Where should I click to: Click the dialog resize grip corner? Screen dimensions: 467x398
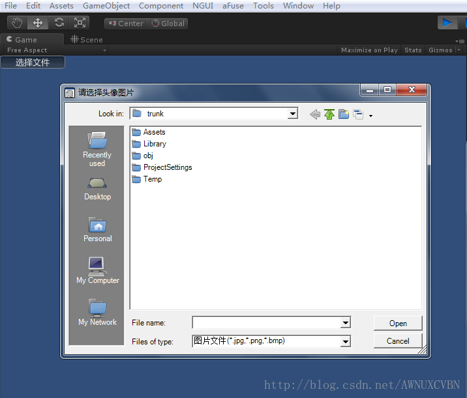tap(423, 350)
